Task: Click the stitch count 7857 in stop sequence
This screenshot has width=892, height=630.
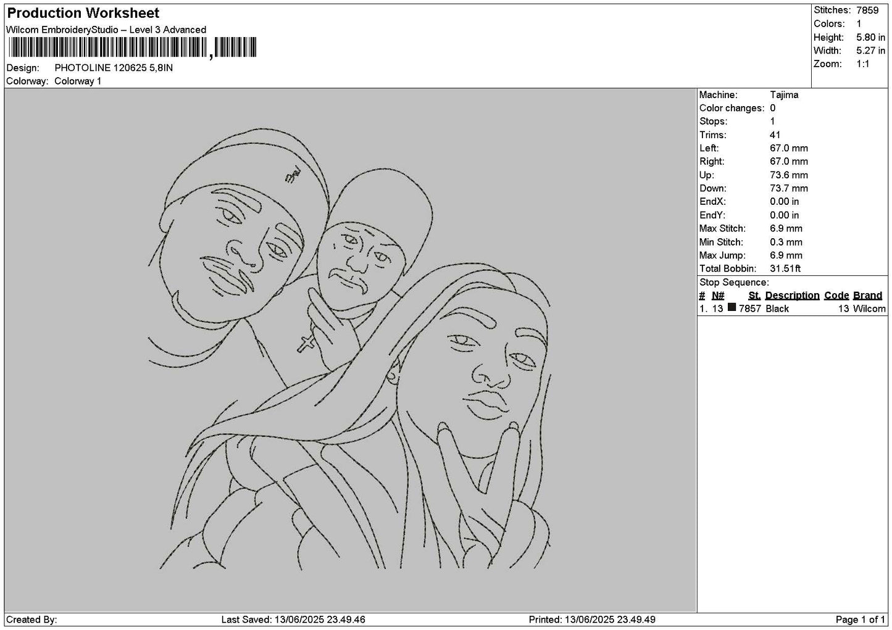Action: point(750,309)
